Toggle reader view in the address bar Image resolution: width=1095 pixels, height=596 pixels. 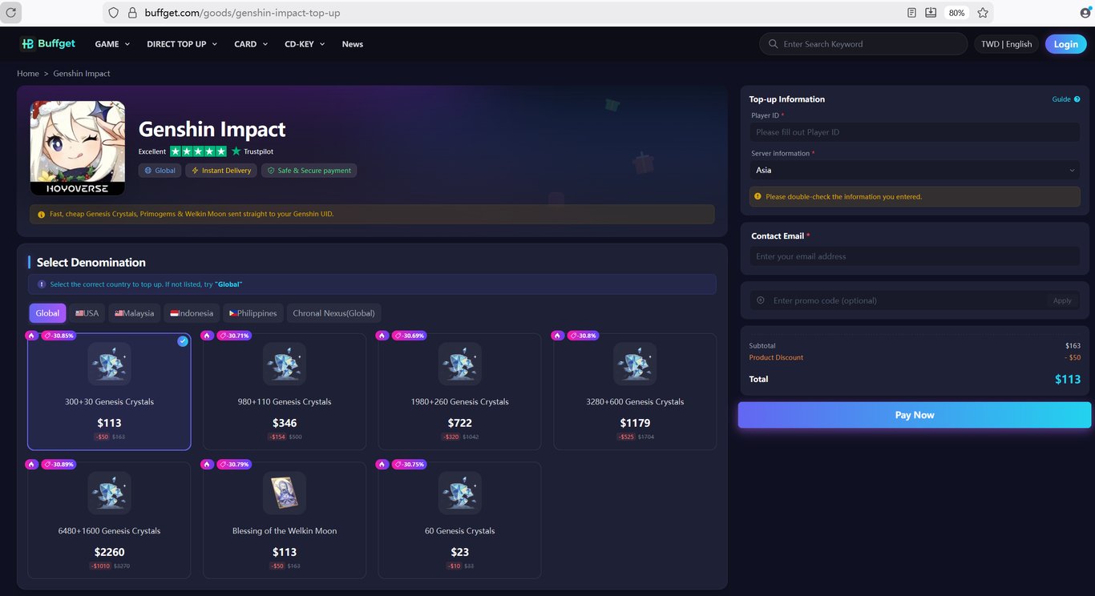(911, 13)
